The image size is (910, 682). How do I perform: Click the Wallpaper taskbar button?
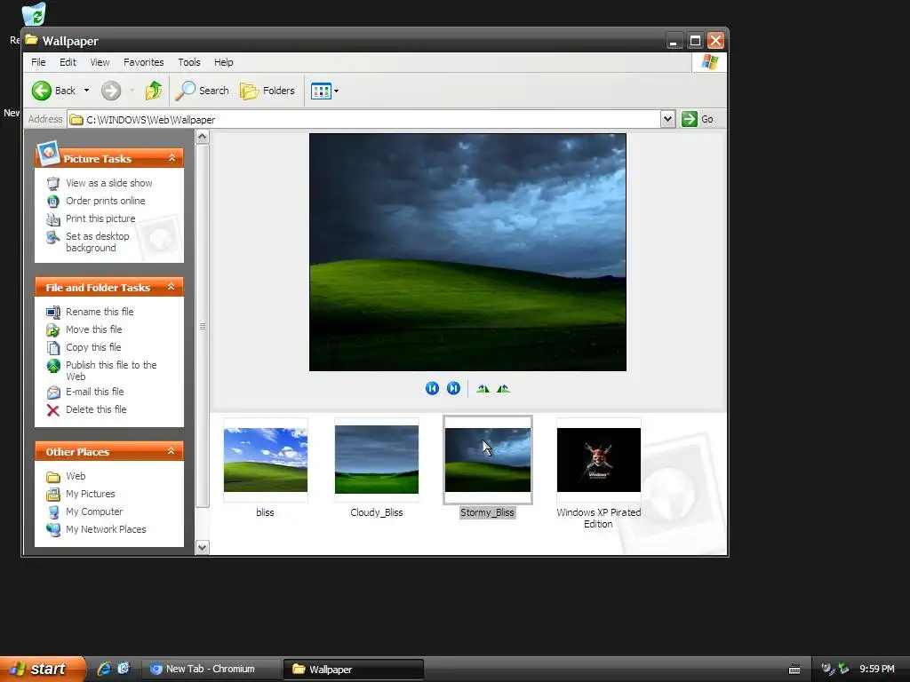point(354,669)
